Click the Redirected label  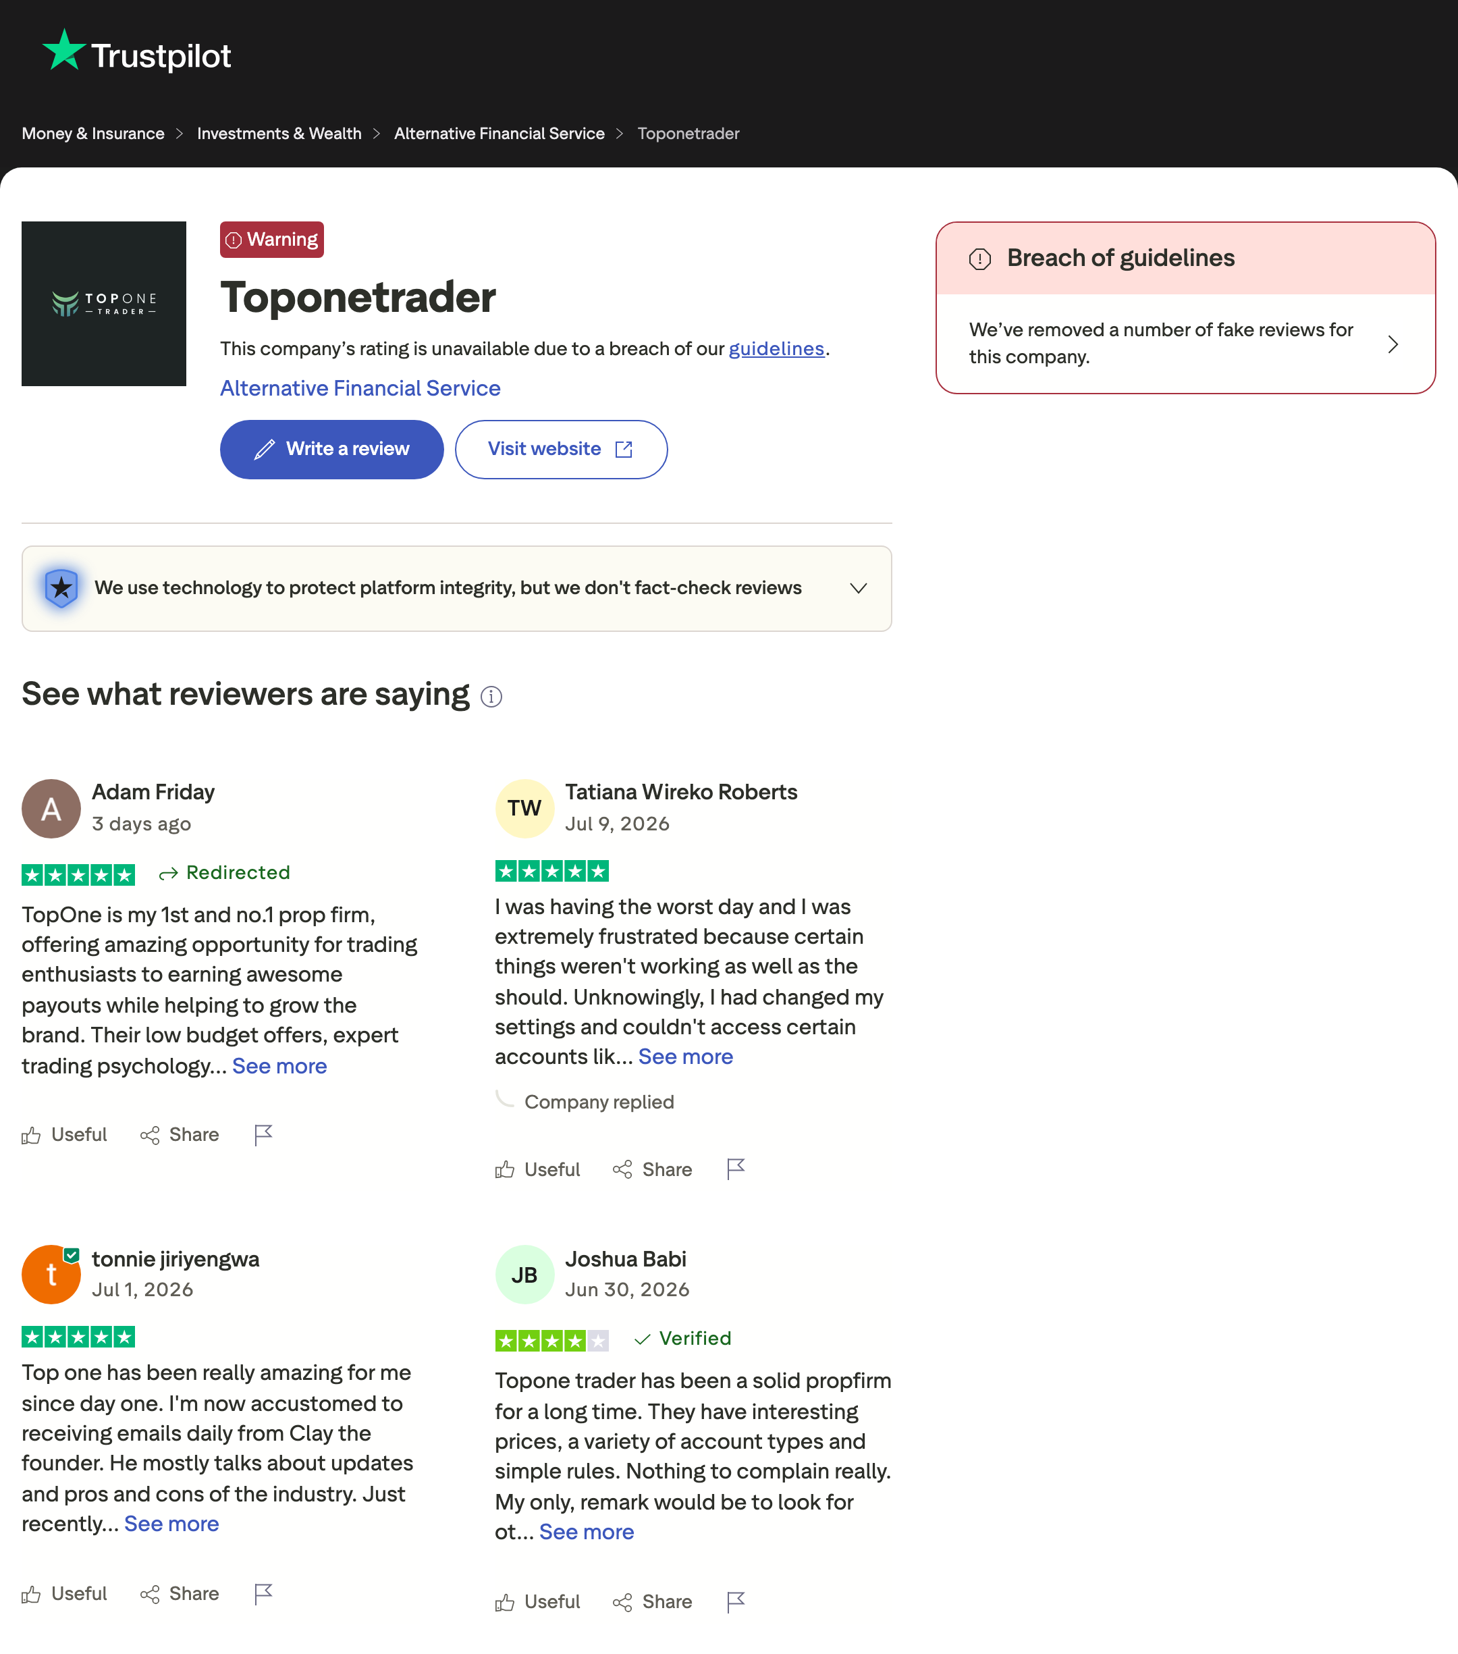point(224,873)
